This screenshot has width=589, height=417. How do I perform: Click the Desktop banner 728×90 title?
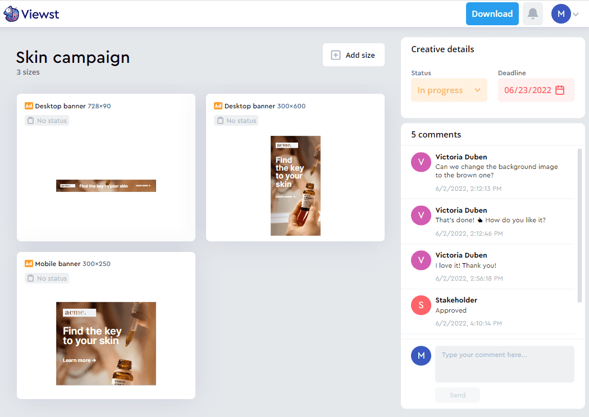(x=73, y=106)
